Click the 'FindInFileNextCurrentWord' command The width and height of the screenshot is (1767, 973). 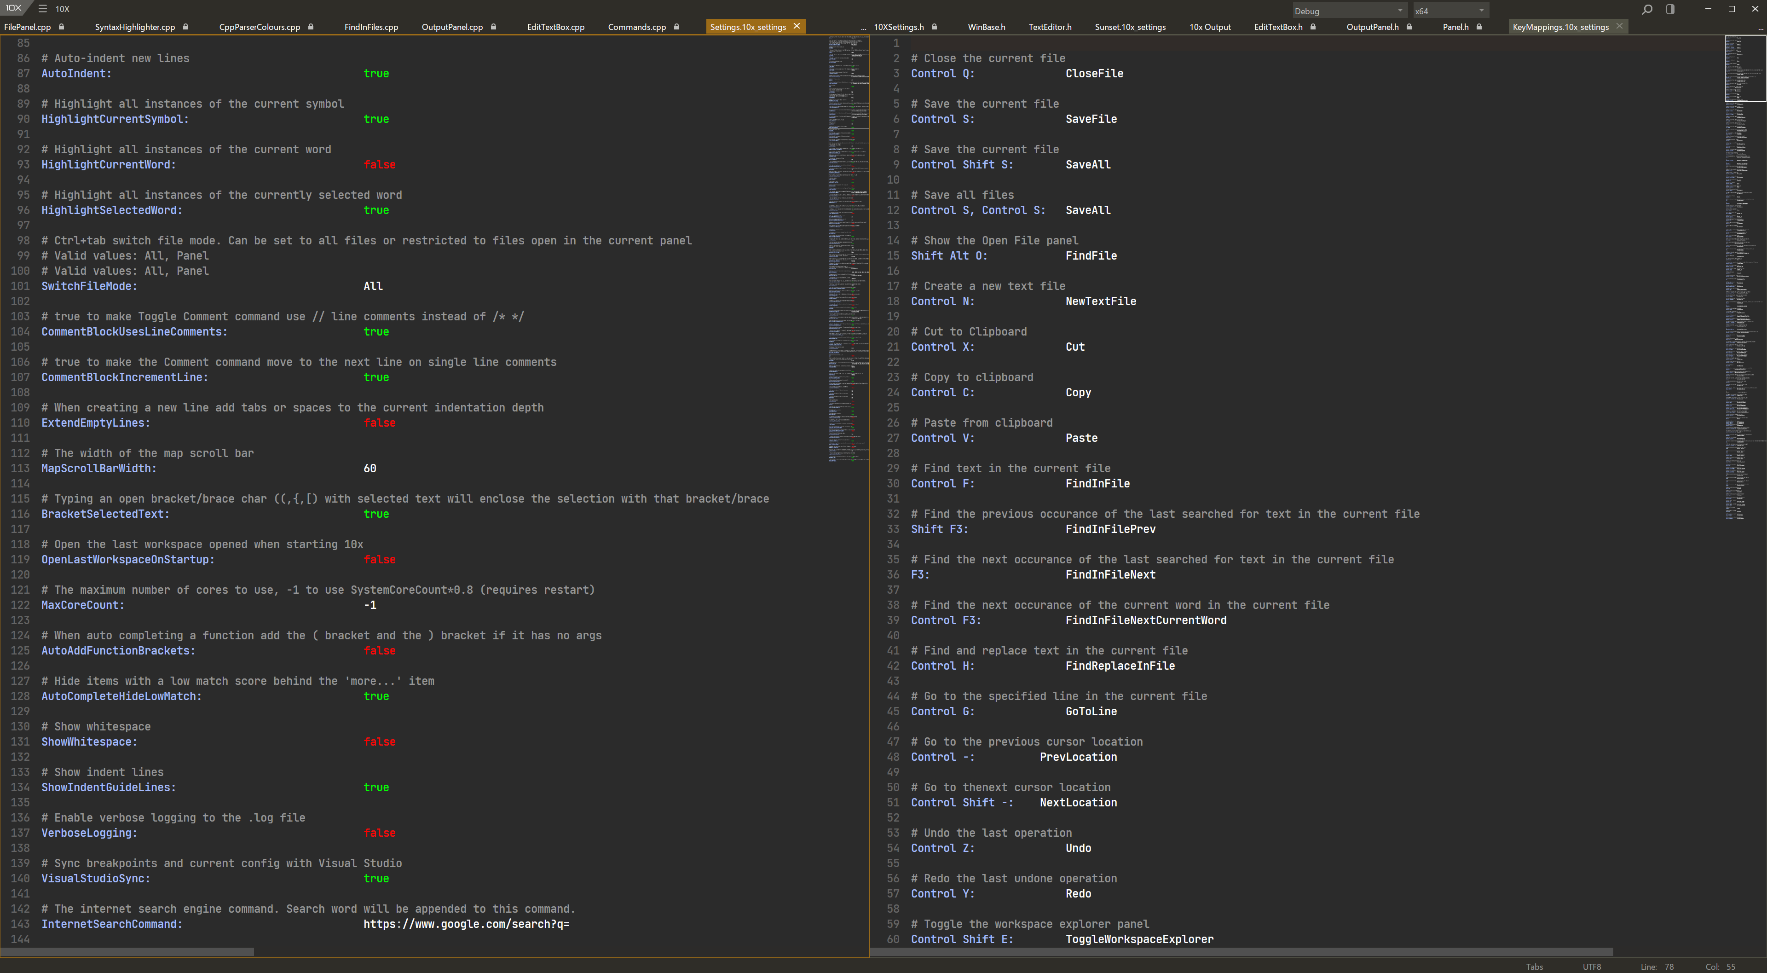click(x=1145, y=620)
